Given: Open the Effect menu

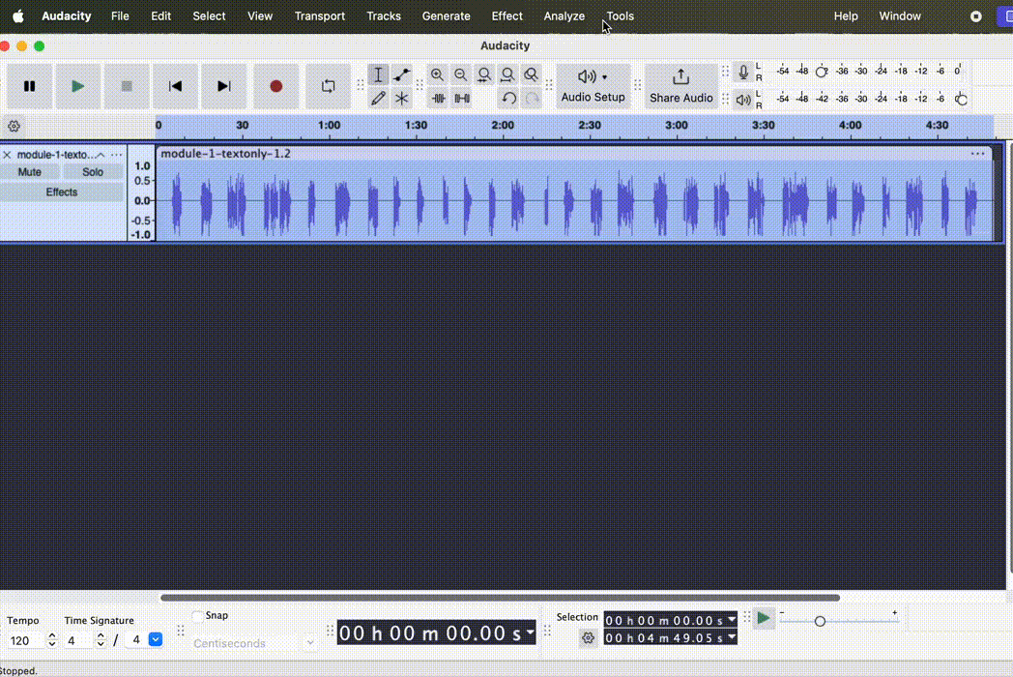Looking at the screenshot, I should [507, 16].
